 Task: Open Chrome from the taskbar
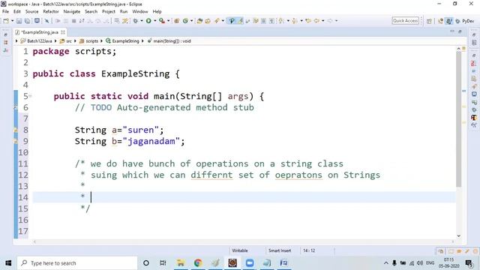pyautogui.click(x=198, y=263)
